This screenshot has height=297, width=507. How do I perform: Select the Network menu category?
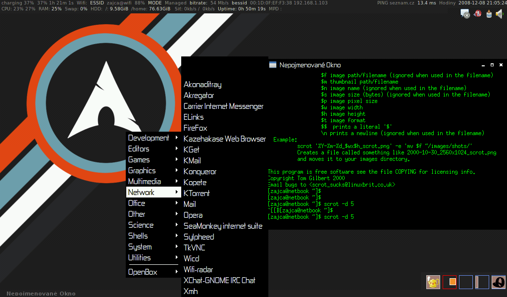(x=153, y=192)
